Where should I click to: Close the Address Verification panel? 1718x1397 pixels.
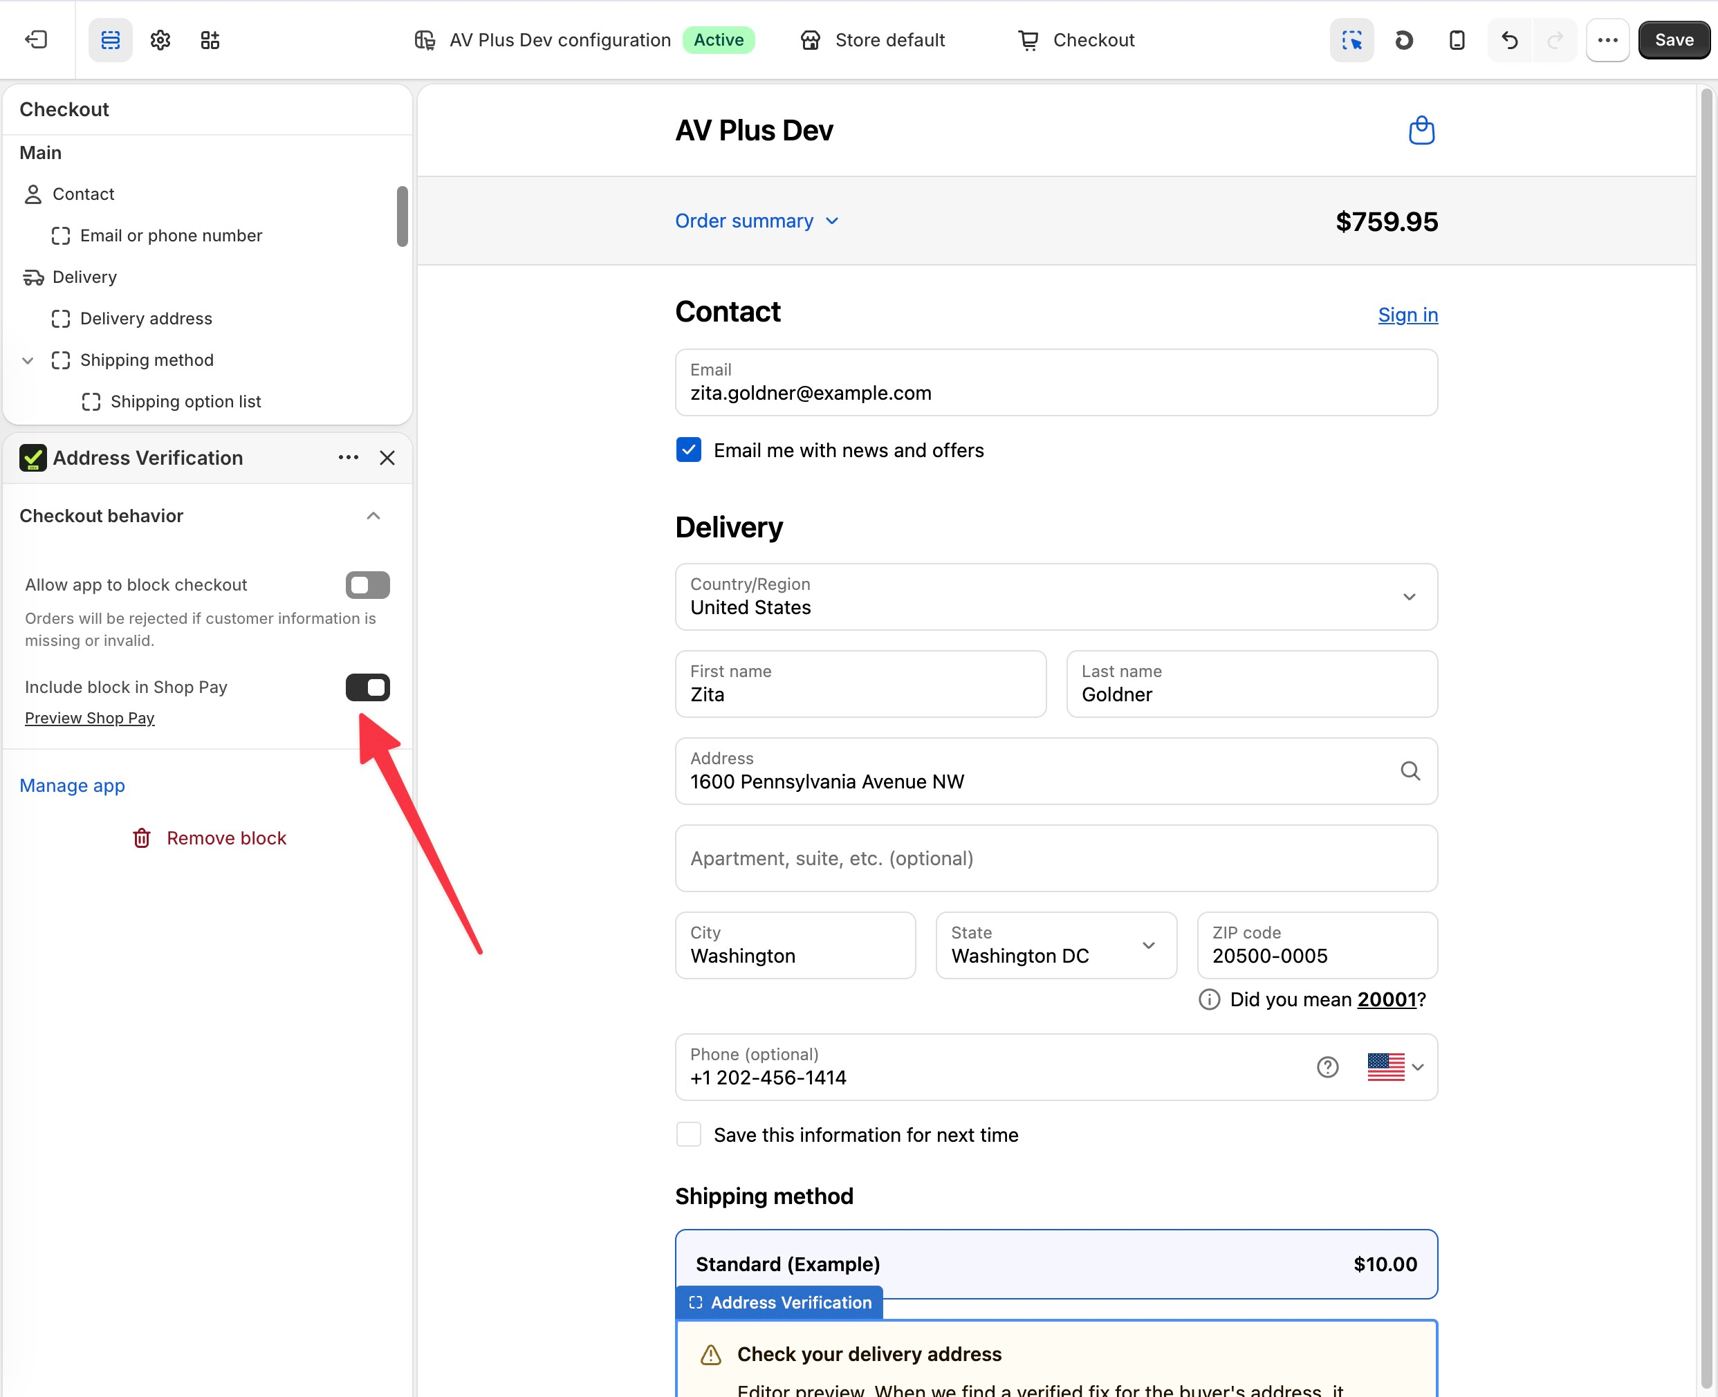387,457
